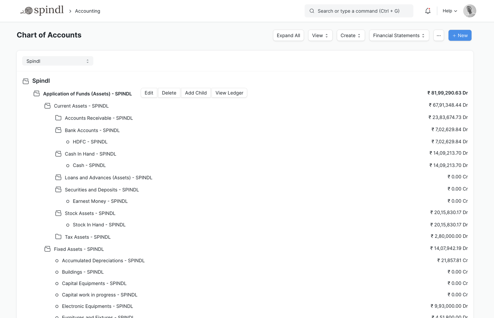Select Accounts Receivable - SPINDL label
The height and width of the screenshot is (318, 494).
99,118
